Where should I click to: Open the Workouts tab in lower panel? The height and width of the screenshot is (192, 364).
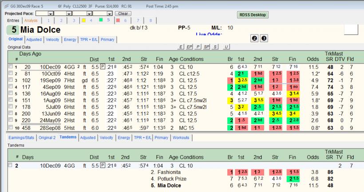tap(181, 138)
